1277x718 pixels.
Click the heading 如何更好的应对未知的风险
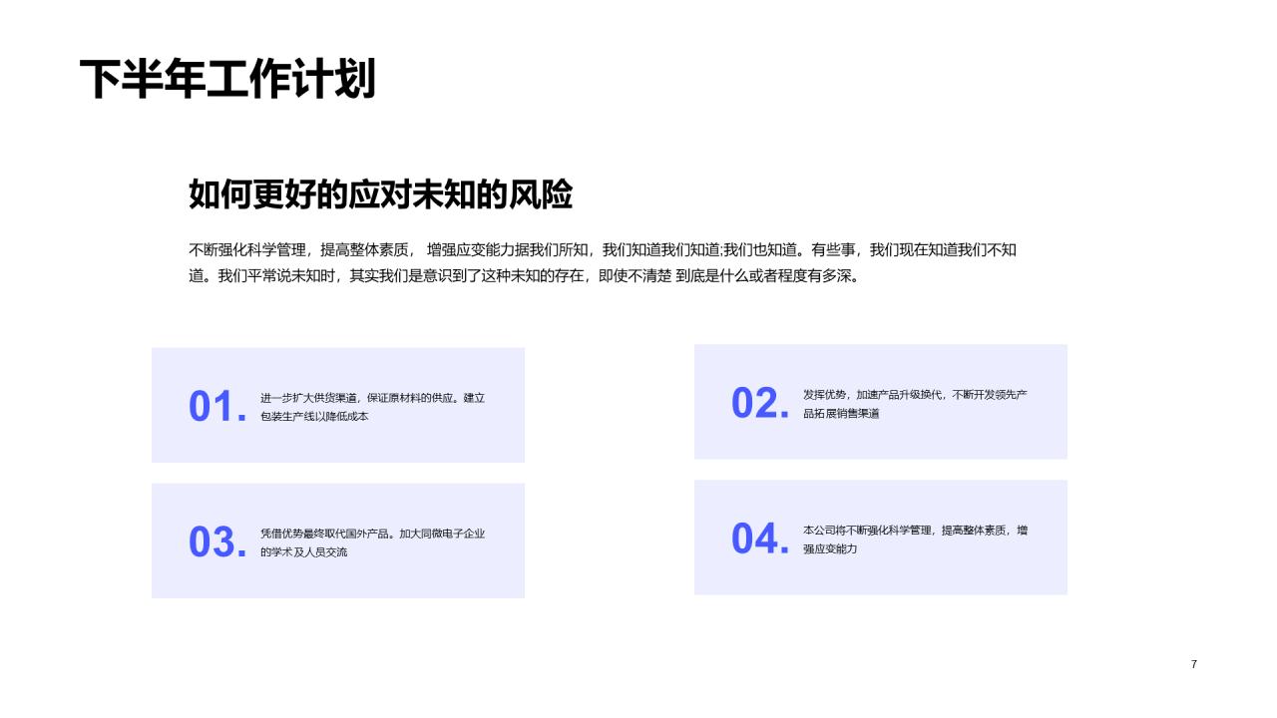(x=381, y=194)
